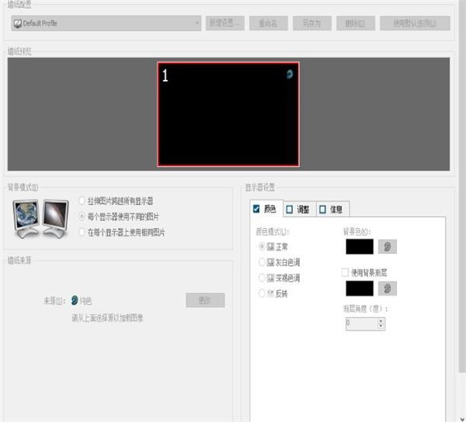Click the gradient black color swatch

360,289
